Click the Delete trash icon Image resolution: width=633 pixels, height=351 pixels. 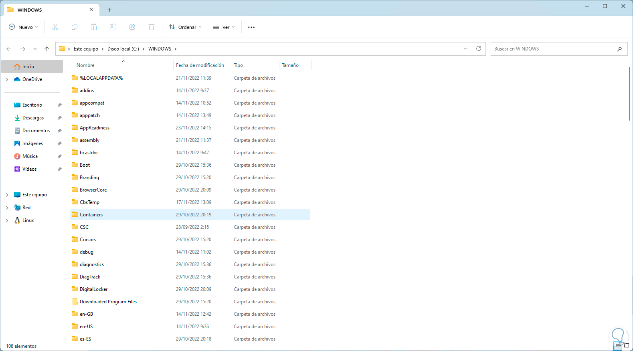152,27
